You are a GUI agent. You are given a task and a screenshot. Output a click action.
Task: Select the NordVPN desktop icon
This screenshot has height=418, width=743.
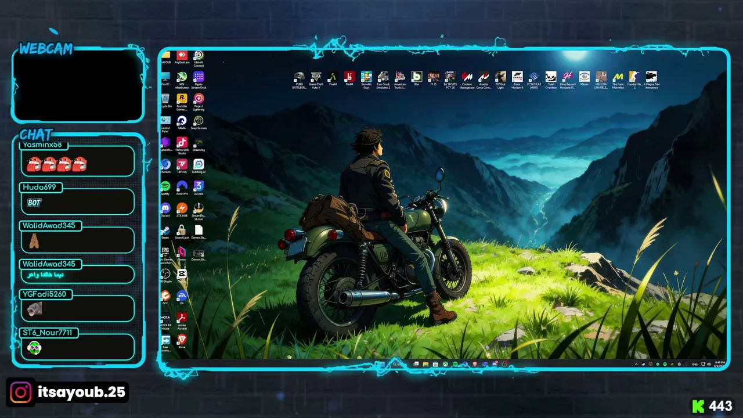(182, 188)
